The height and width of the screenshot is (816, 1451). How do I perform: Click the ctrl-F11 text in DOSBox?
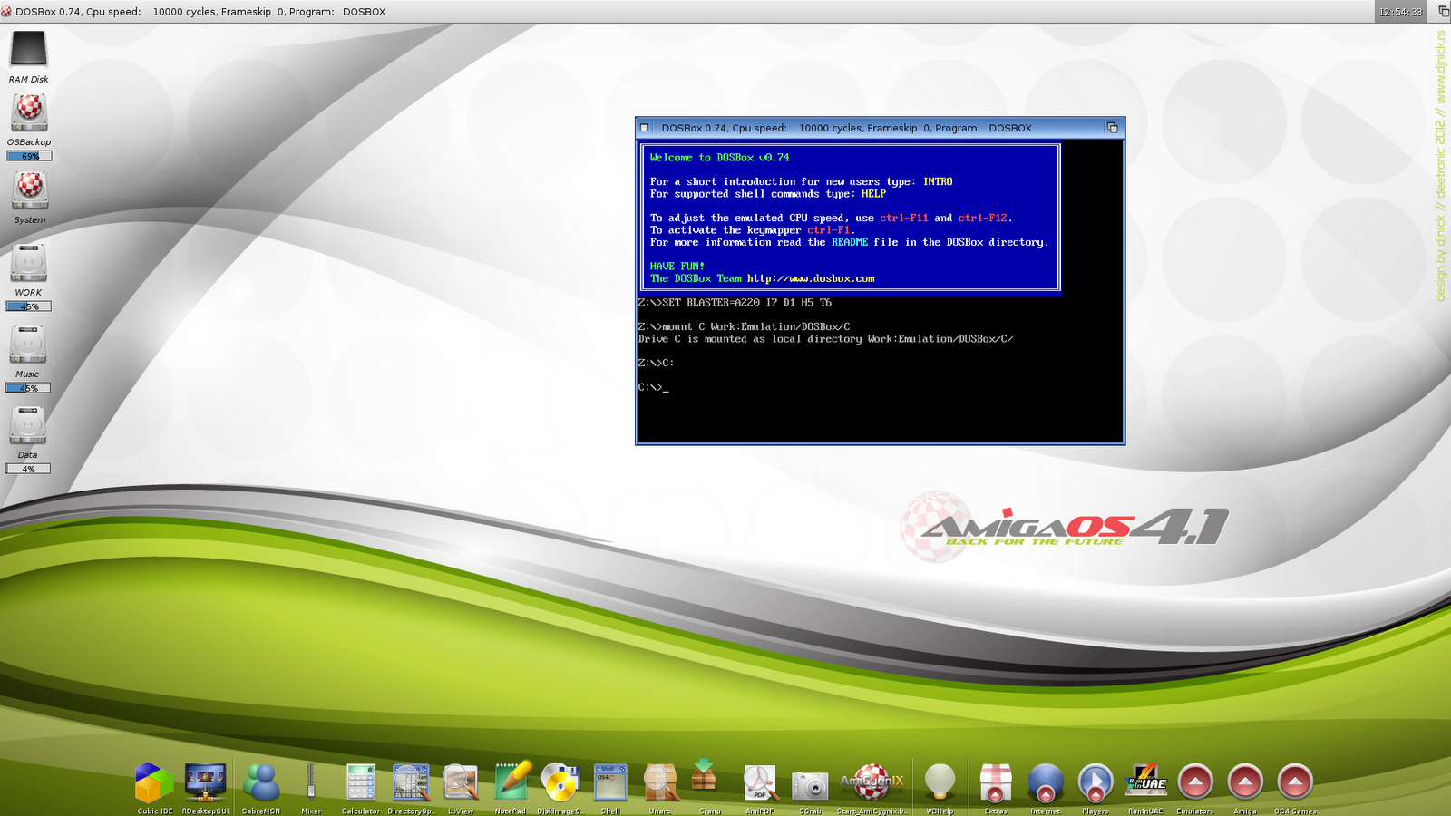click(904, 218)
